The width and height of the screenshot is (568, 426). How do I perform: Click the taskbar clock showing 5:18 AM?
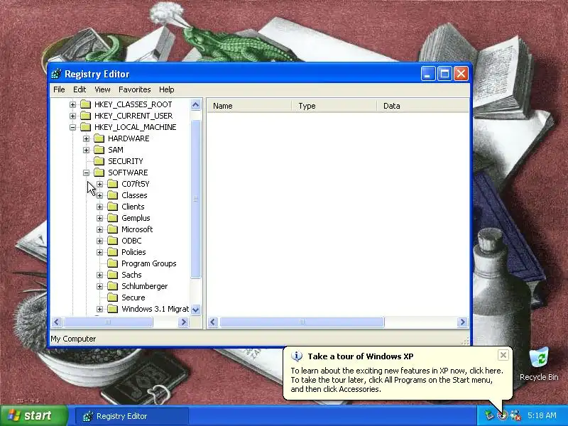pos(542,415)
